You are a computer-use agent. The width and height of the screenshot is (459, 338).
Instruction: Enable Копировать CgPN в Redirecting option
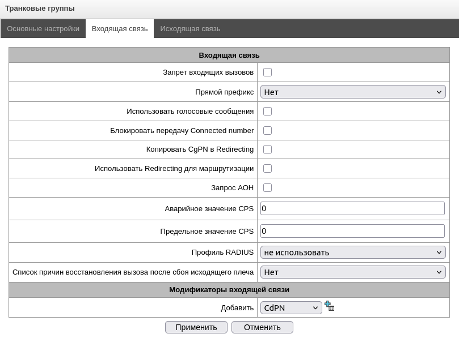267,149
